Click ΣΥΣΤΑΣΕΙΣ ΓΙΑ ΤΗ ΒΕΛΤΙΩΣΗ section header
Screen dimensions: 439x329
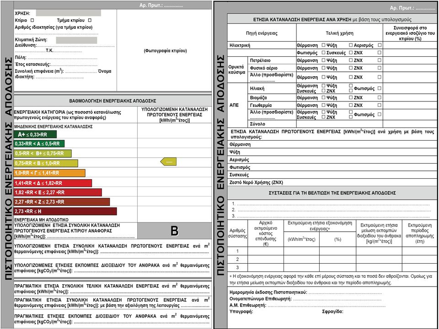tap(332, 193)
